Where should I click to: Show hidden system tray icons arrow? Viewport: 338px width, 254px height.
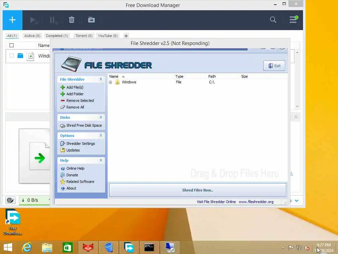point(283,248)
